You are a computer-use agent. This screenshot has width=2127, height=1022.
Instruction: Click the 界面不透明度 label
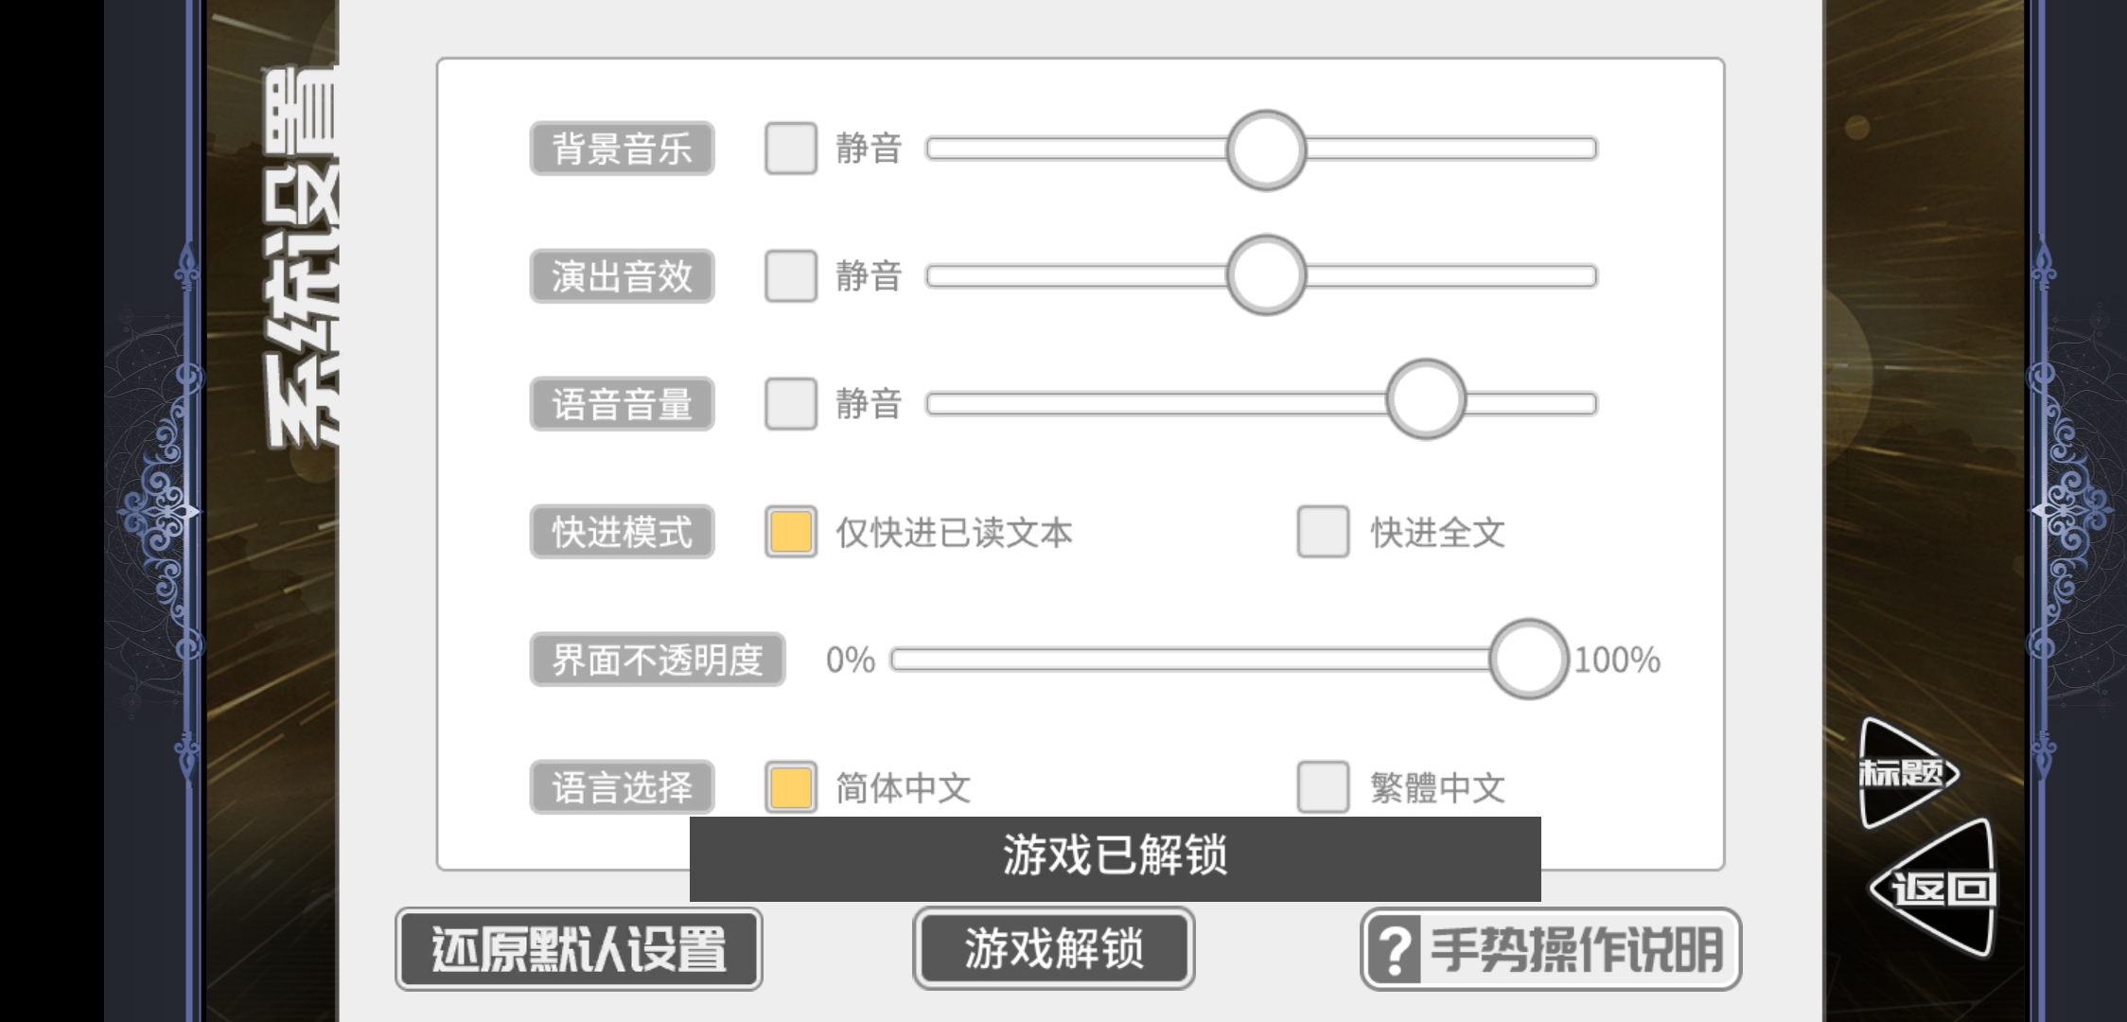click(x=658, y=660)
